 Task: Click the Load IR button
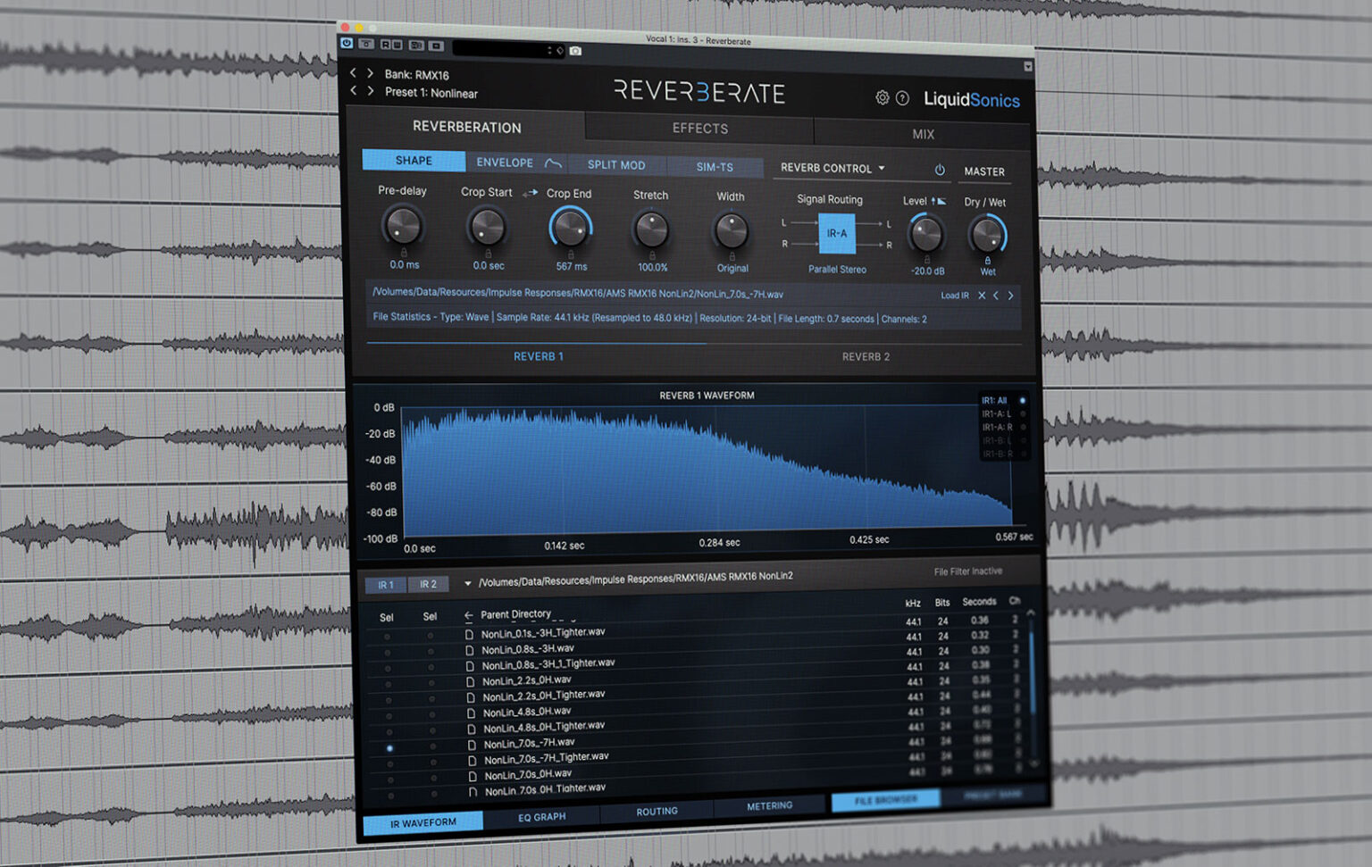pyautogui.click(x=953, y=295)
